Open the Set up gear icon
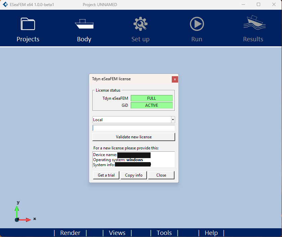Image resolution: width=282 pixels, height=237 pixels. pyautogui.click(x=140, y=24)
